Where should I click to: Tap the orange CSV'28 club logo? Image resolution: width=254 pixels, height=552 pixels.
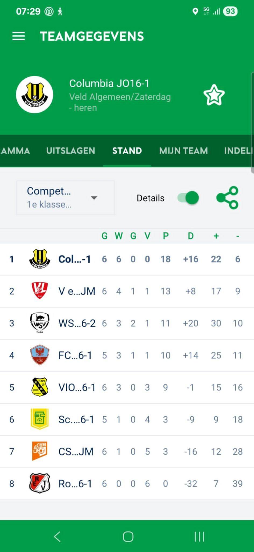[40, 451]
